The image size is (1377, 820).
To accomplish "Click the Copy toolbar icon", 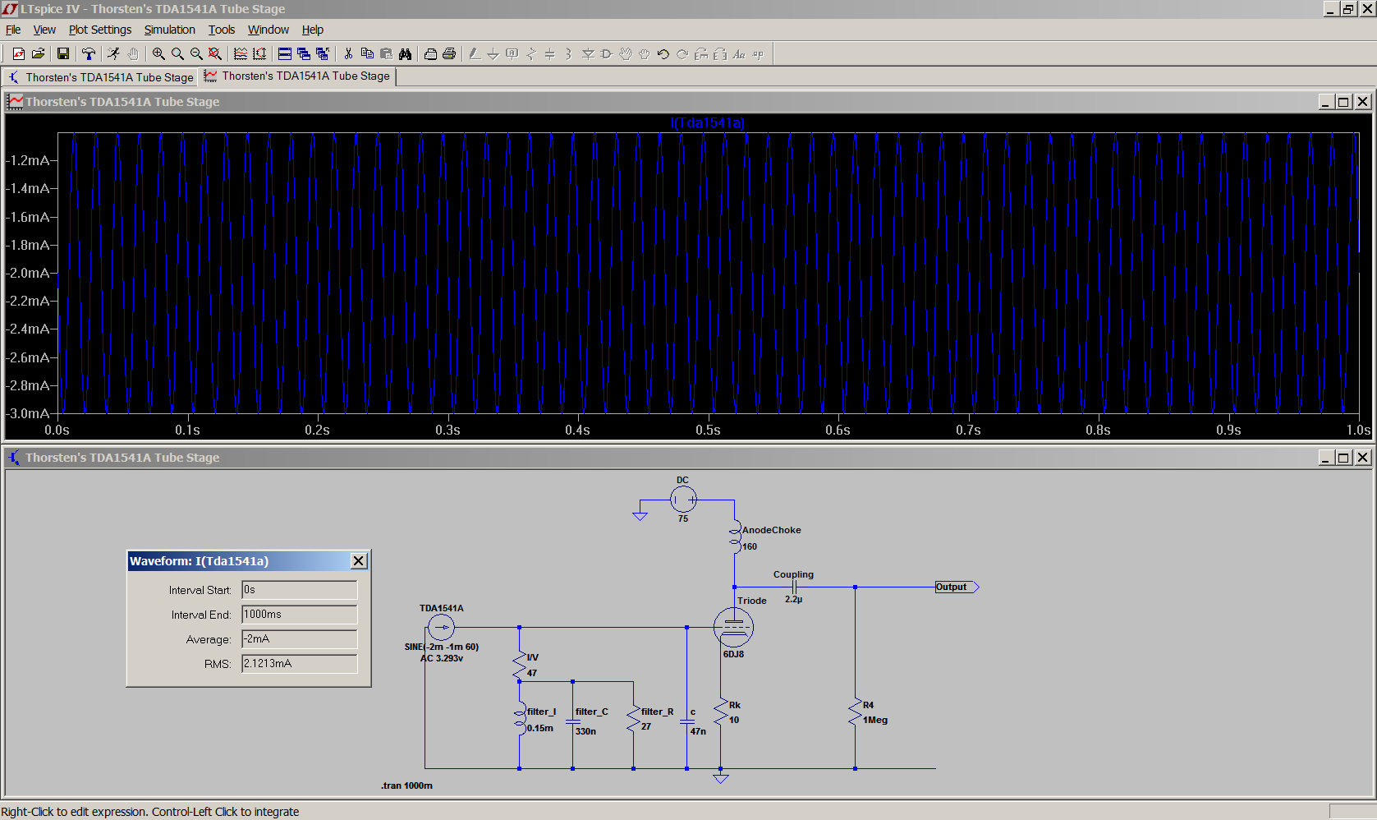I will coord(367,54).
